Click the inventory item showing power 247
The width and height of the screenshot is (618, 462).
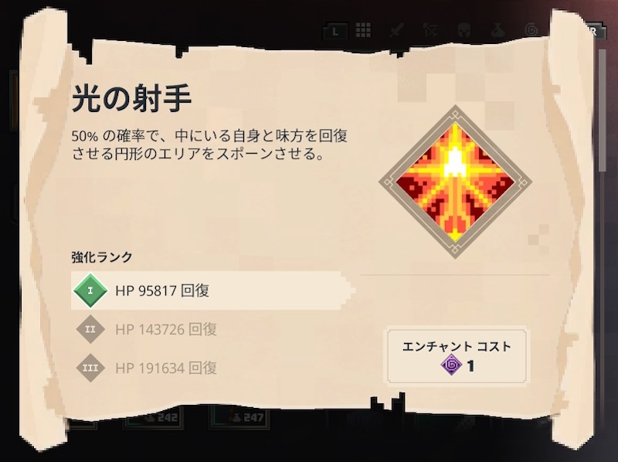pyautogui.click(x=239, y=418)
